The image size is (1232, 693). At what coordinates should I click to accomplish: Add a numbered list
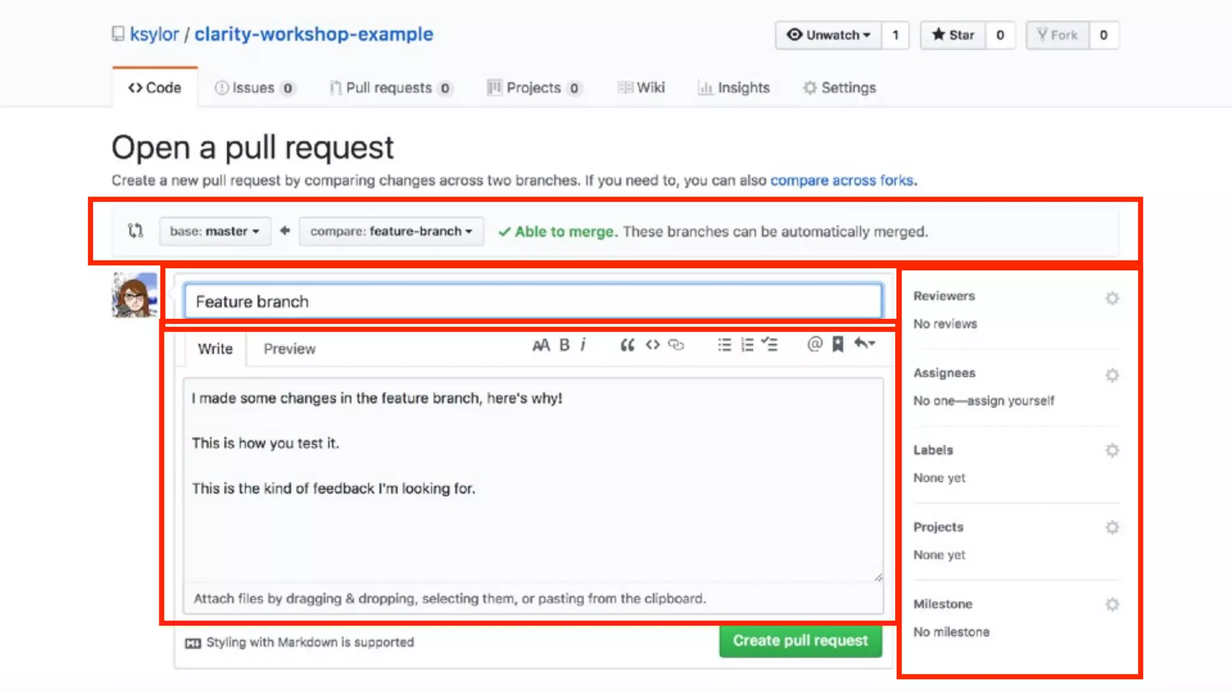747,345
